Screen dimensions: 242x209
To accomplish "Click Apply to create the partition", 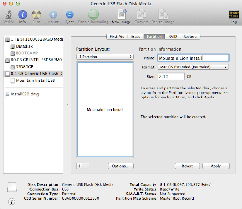I will pyautogui.click(x=216, y=166).
